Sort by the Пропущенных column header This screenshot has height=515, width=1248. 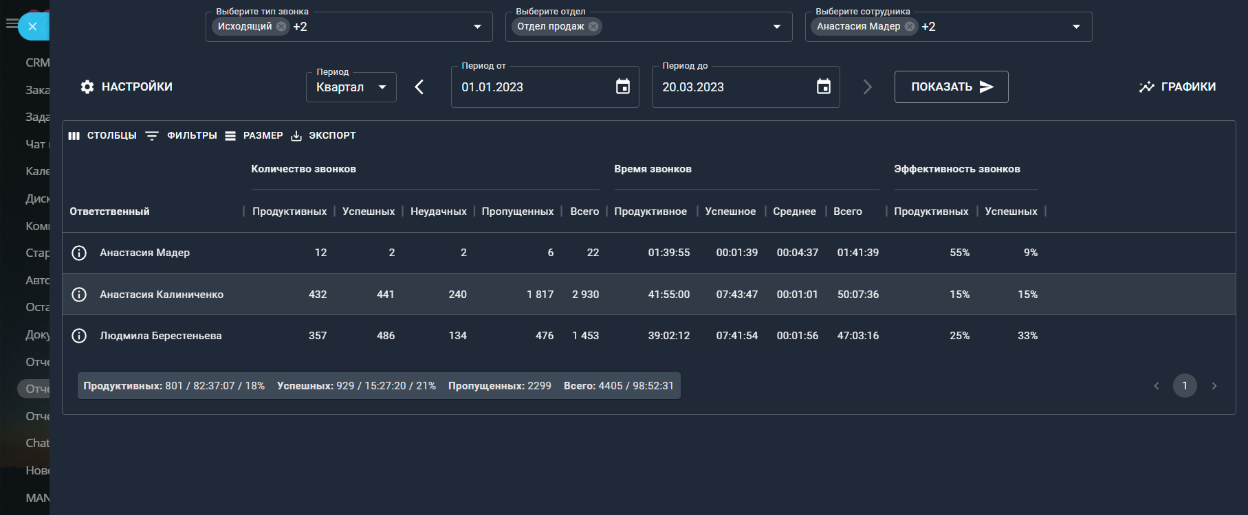pos(517,211)
